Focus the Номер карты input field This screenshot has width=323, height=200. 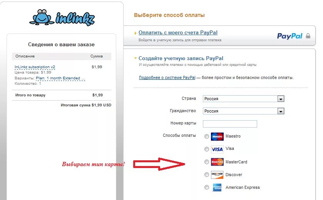[x=230, y=124]
